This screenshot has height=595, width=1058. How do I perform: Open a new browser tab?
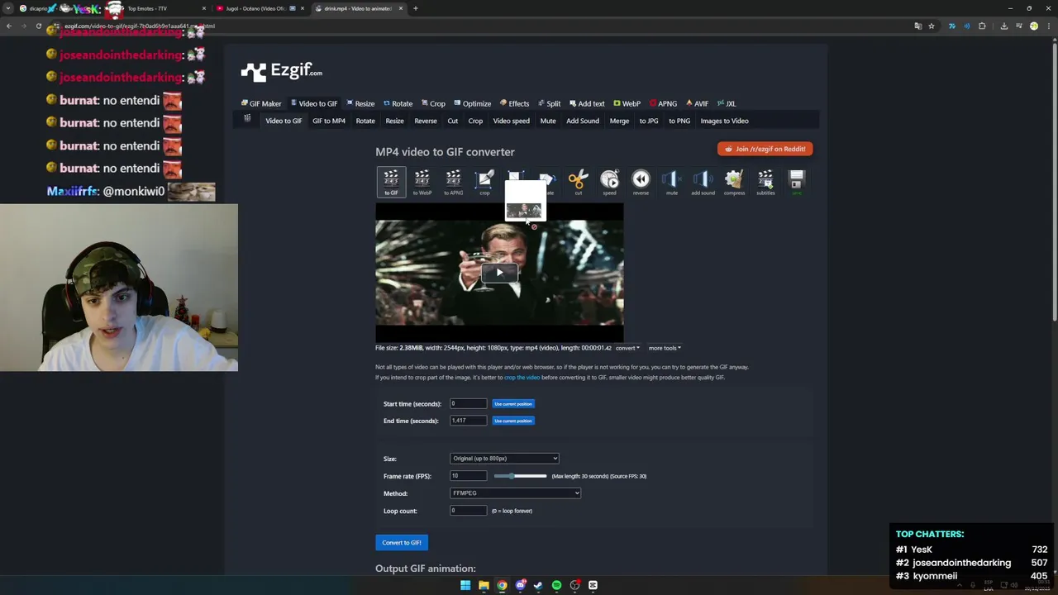click(x=416, y=8)
